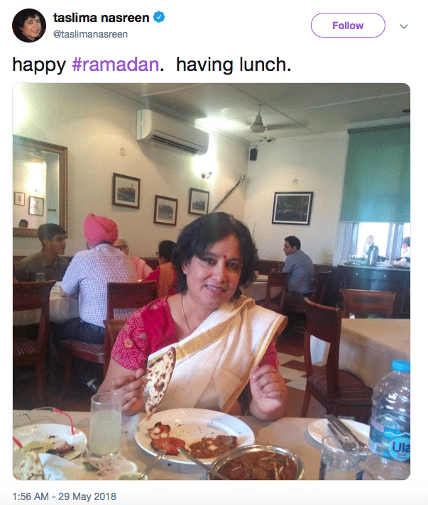This screenshot has height=505, width=428.
Task: Click the taslima nasreen display name
Action: pos(101,18)
